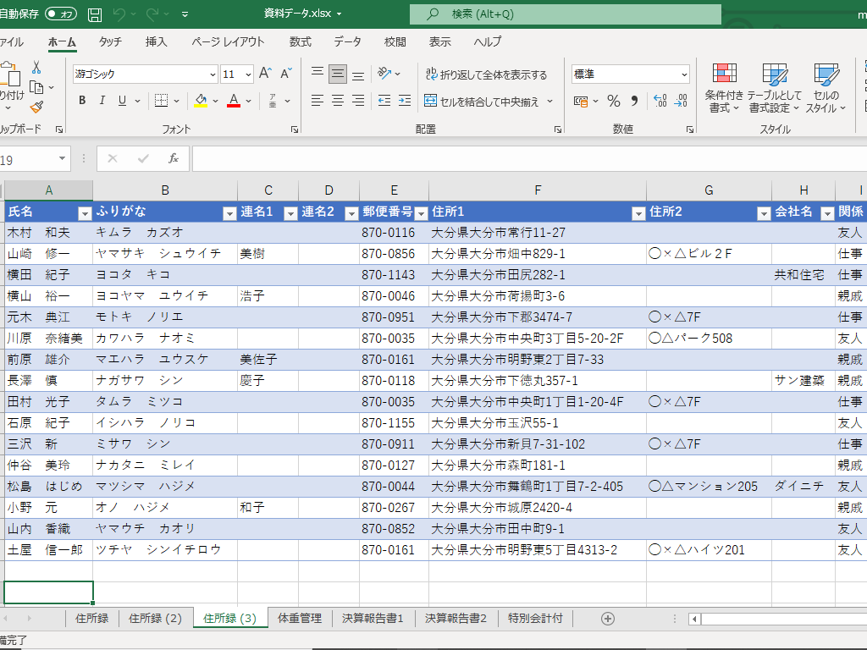867x650 pixels.
Task: Toggle Underline formatting
Action: 122,101
